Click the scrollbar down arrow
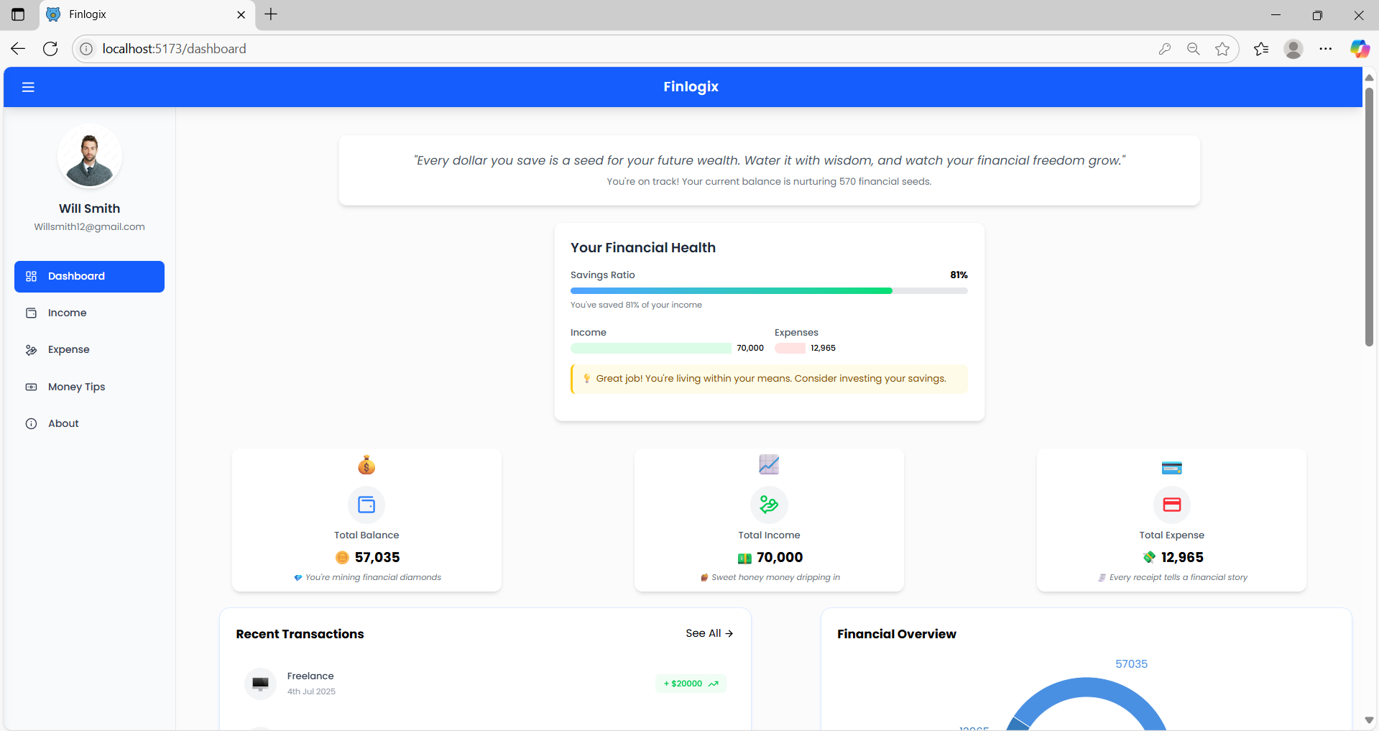1379x731 pixels. point(1369,719)
